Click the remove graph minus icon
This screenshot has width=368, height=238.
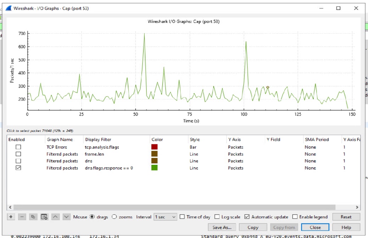point(22,217)
